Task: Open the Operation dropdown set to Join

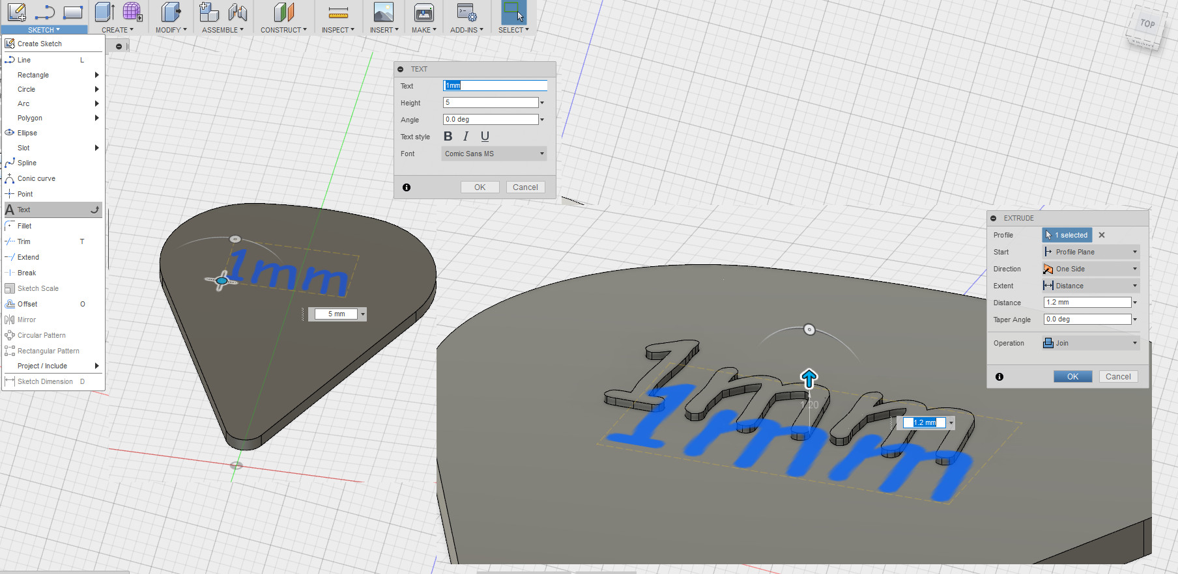Action: 1090,343
